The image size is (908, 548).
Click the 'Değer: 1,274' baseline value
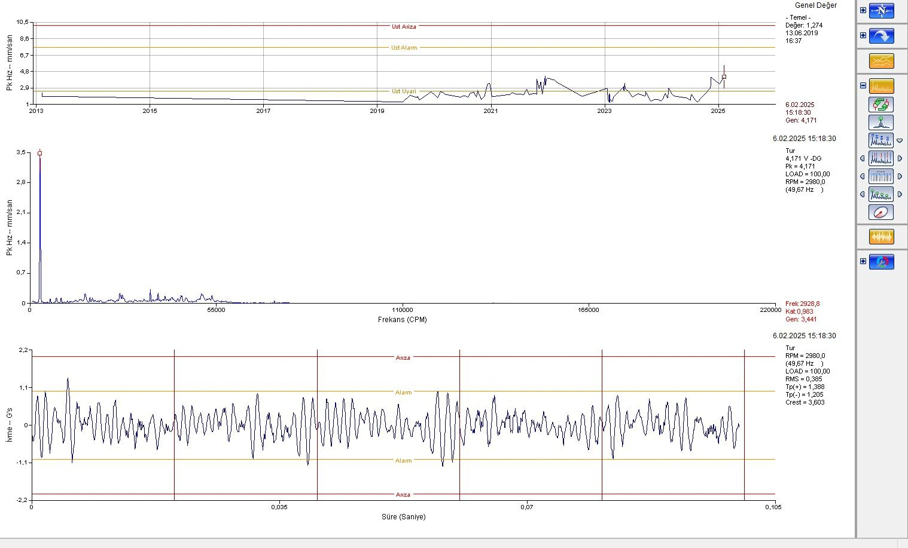(804, 26)
